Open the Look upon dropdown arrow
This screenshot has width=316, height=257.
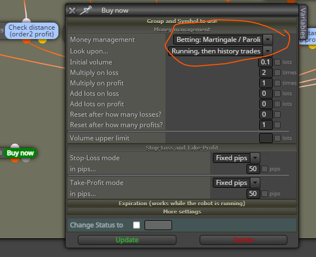pos(268,51)
